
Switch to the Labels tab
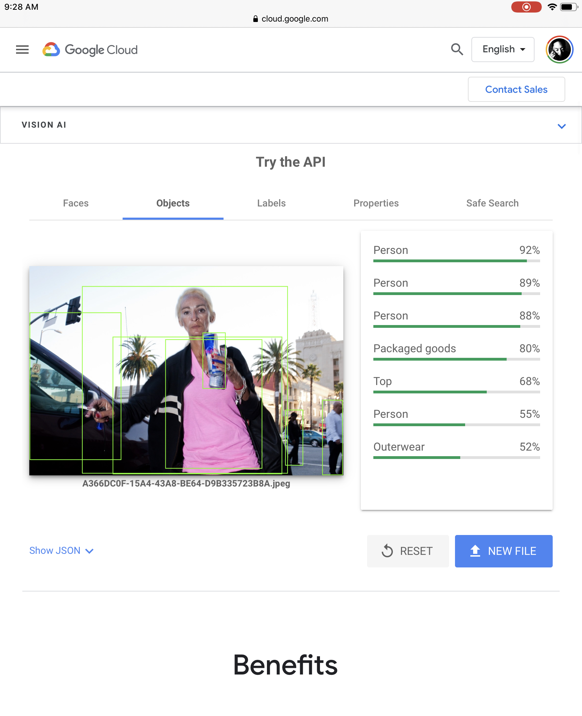[271, 203]
